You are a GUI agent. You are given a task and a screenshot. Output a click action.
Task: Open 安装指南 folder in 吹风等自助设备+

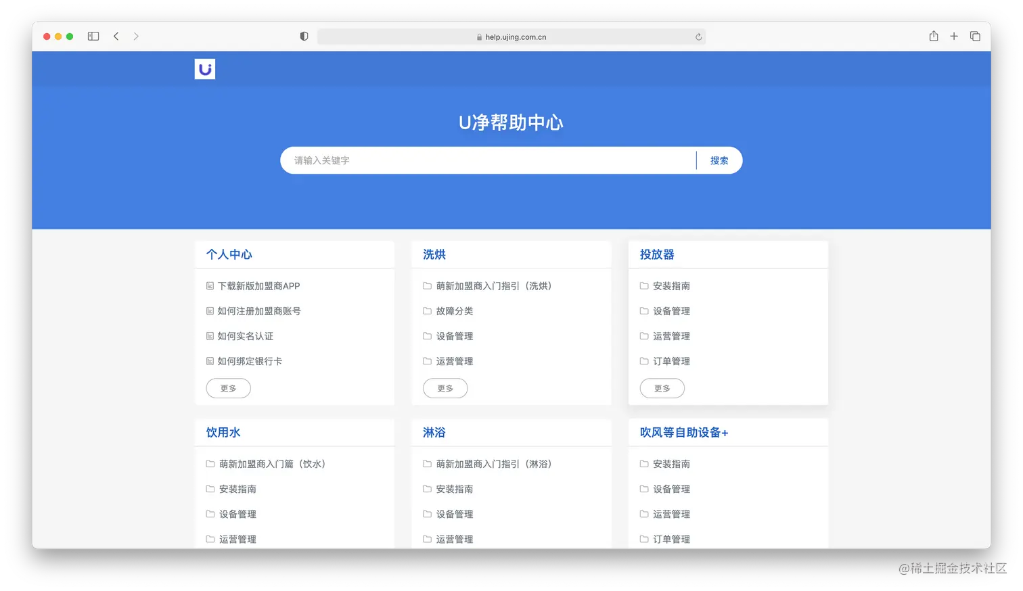(x=672, y=464)
